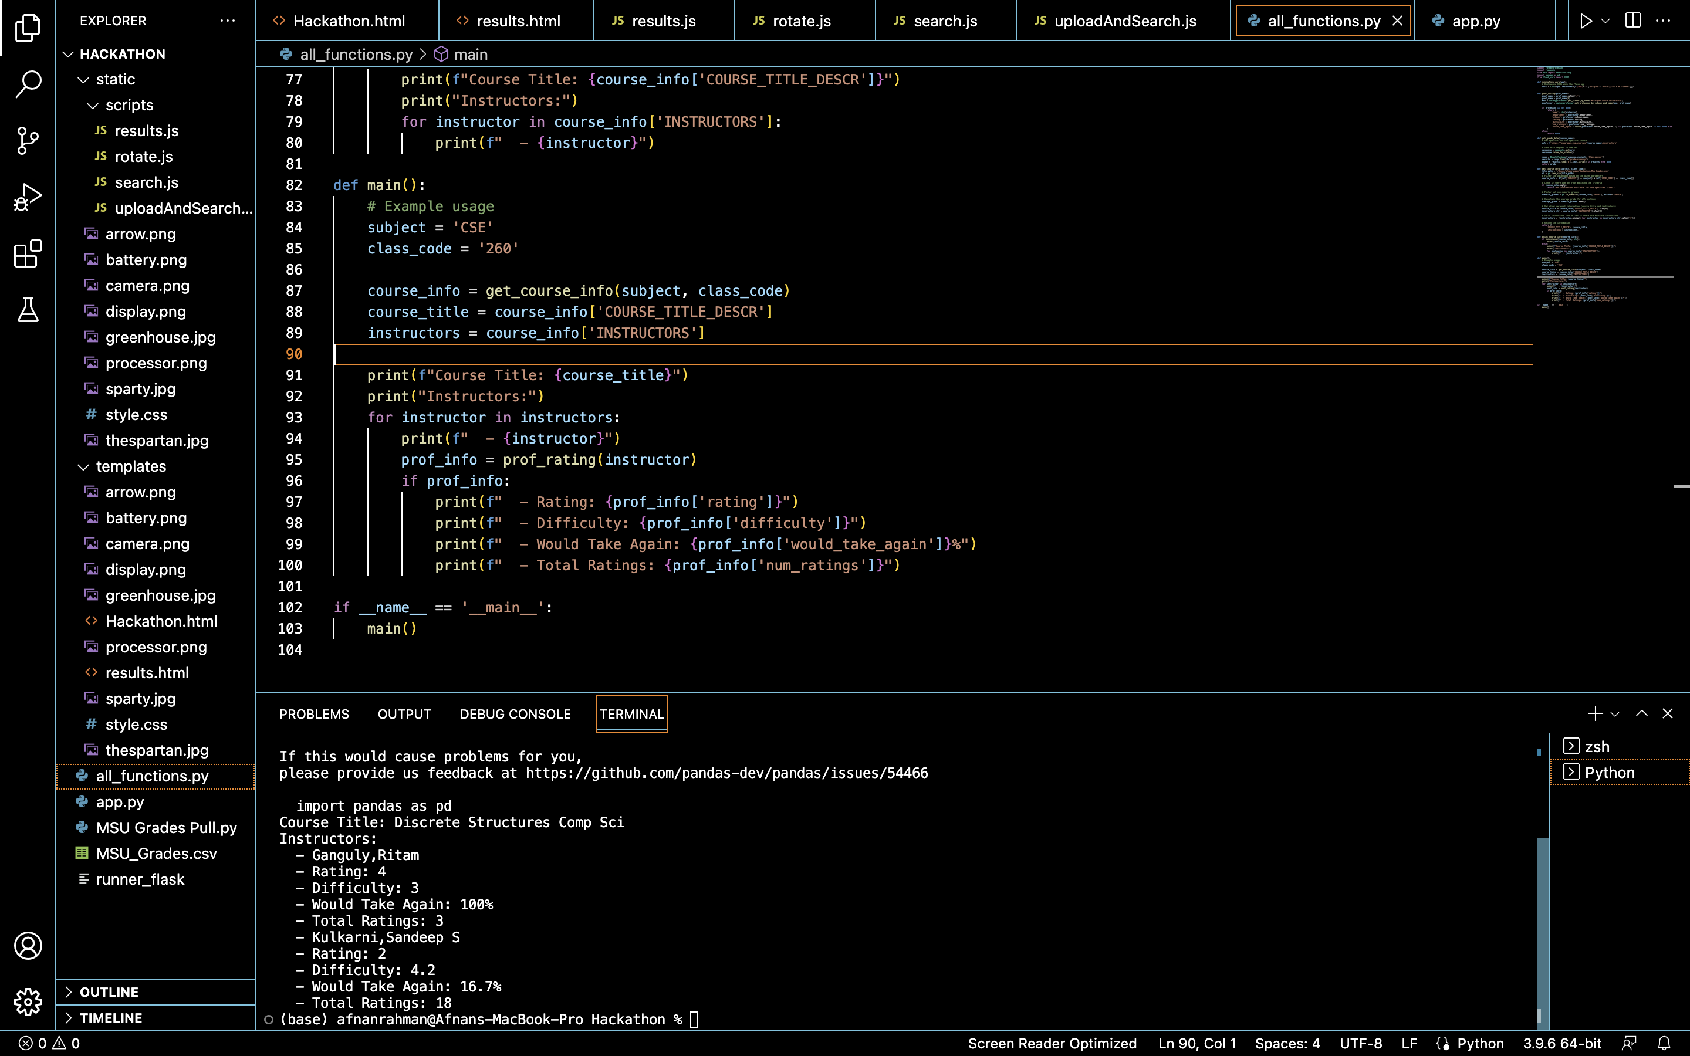The image size is (1690, 1056).
Task: Select the zsh terminal instance
Action: coord(1597,747)
